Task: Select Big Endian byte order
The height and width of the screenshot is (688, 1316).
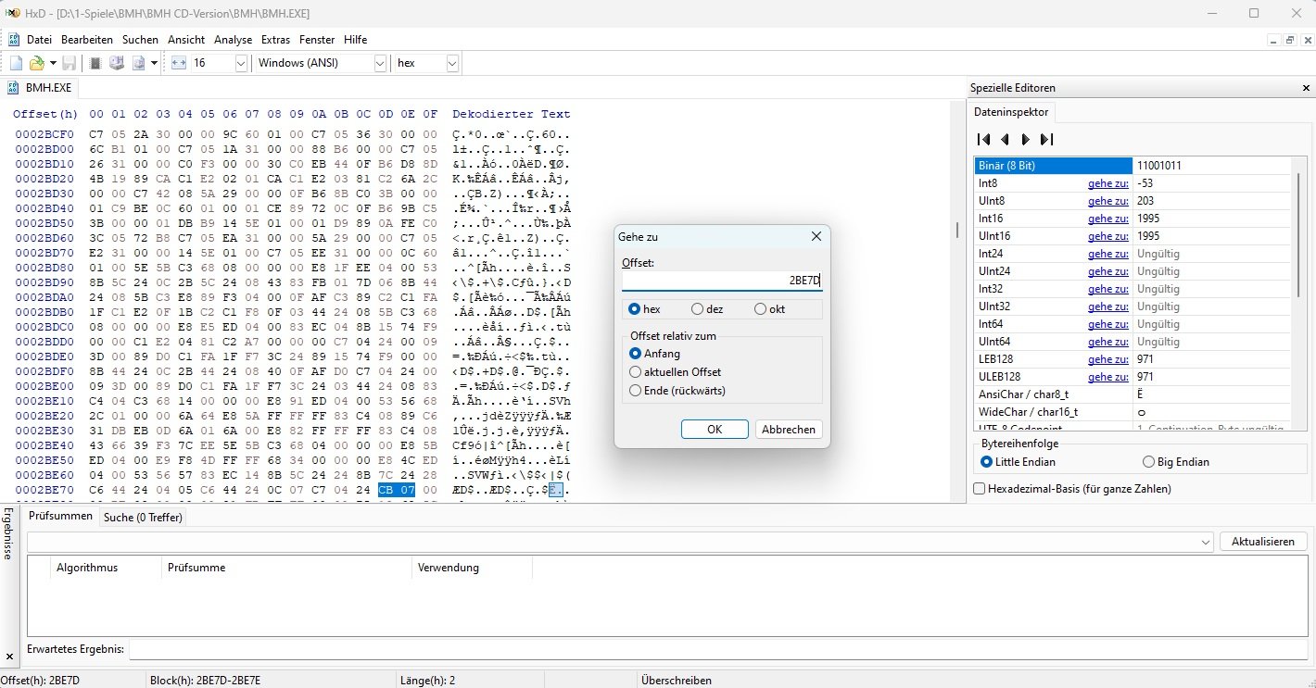Action: [1149, 462]
